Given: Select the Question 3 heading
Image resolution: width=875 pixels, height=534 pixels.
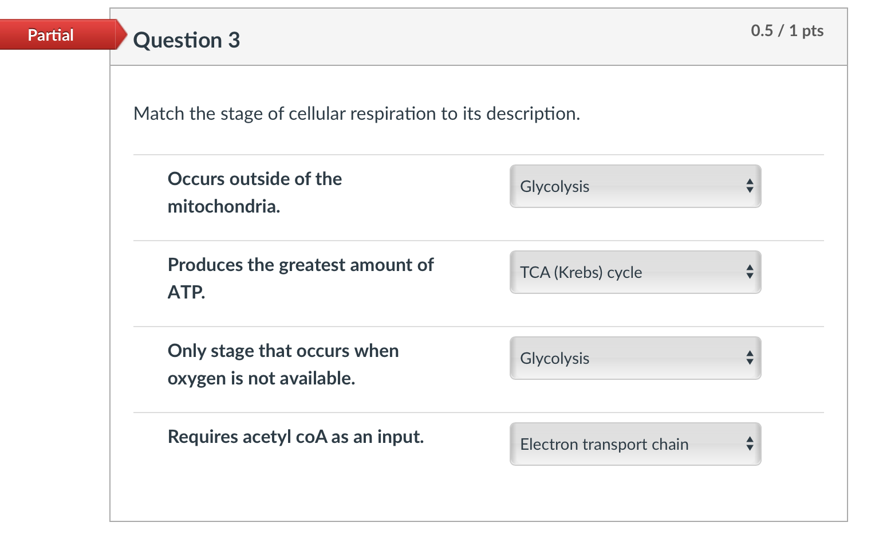Looking at the screenshot, I should pyautogui.click(x=187, y=40).
